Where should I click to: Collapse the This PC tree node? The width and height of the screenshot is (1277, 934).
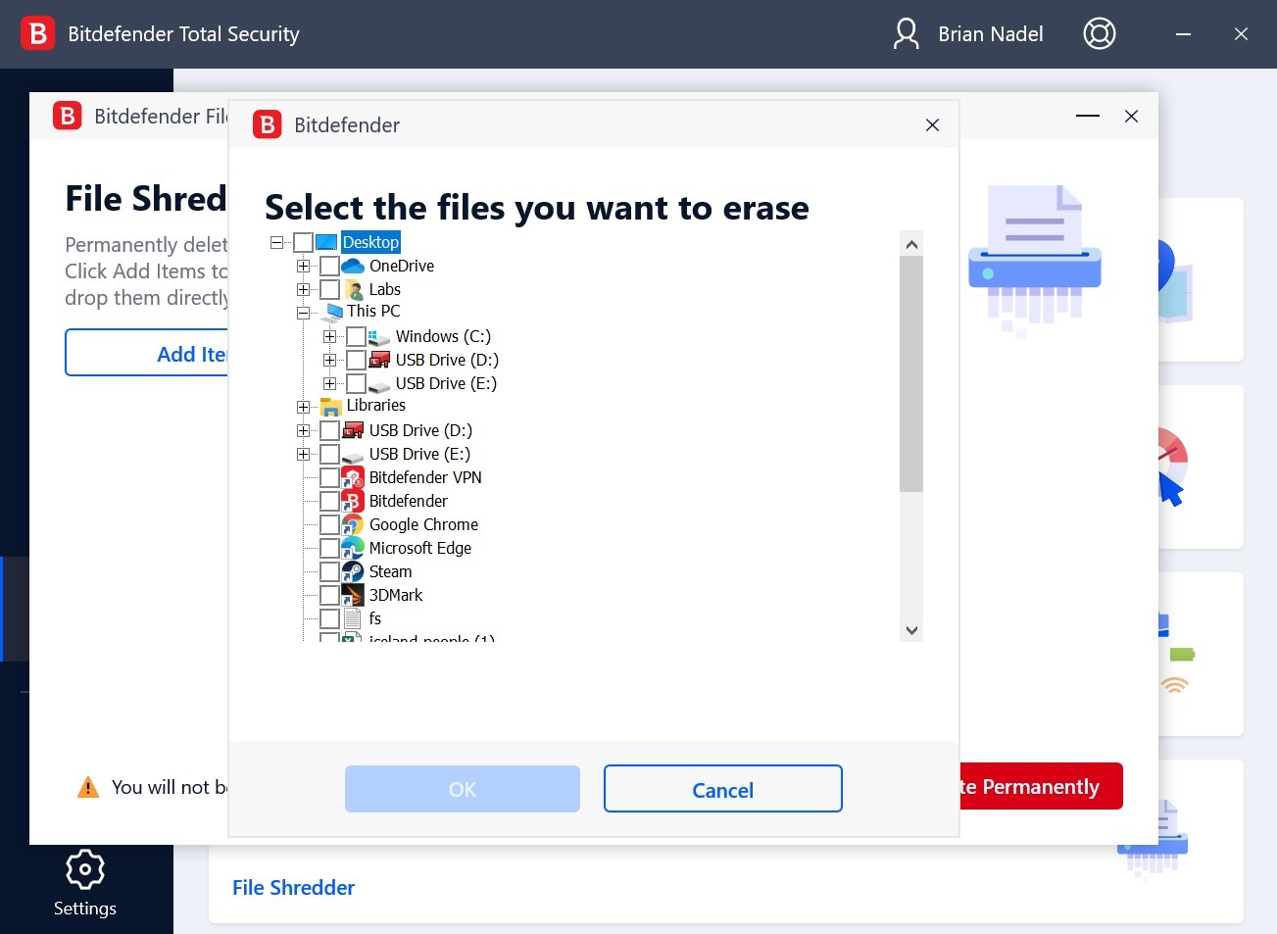(303, 314)
